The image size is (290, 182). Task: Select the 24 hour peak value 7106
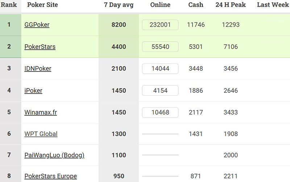231,47
